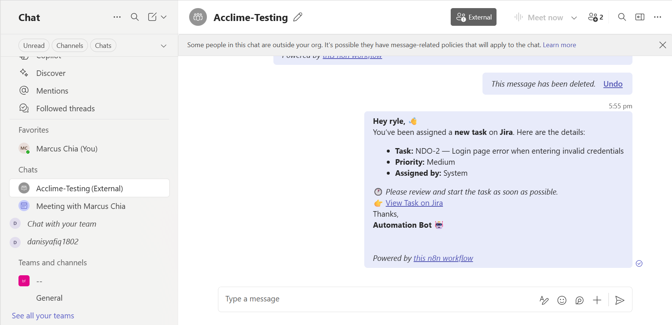The image size is (672, 325).
Task: Open the new chat compose icon
Action: [152, 17]
